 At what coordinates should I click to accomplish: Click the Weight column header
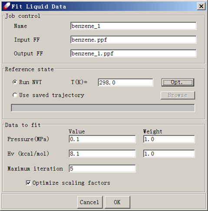[152, 132]
